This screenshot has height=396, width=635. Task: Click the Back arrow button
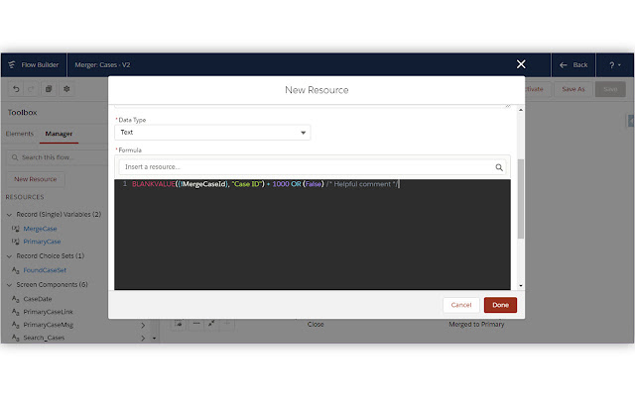pyautogui.click(x=573, y=64)
